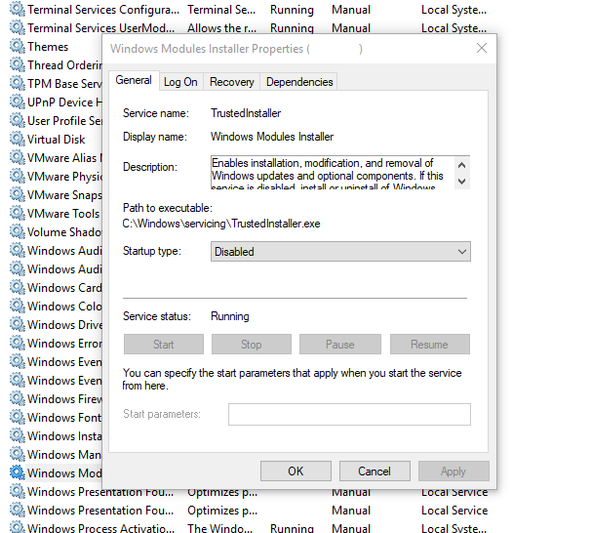
Task: Open the Startup type dropdown
Action: pyautogui.click(x=340, y=252)
